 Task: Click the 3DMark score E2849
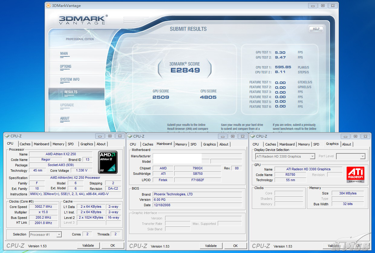tap(185, 70)
